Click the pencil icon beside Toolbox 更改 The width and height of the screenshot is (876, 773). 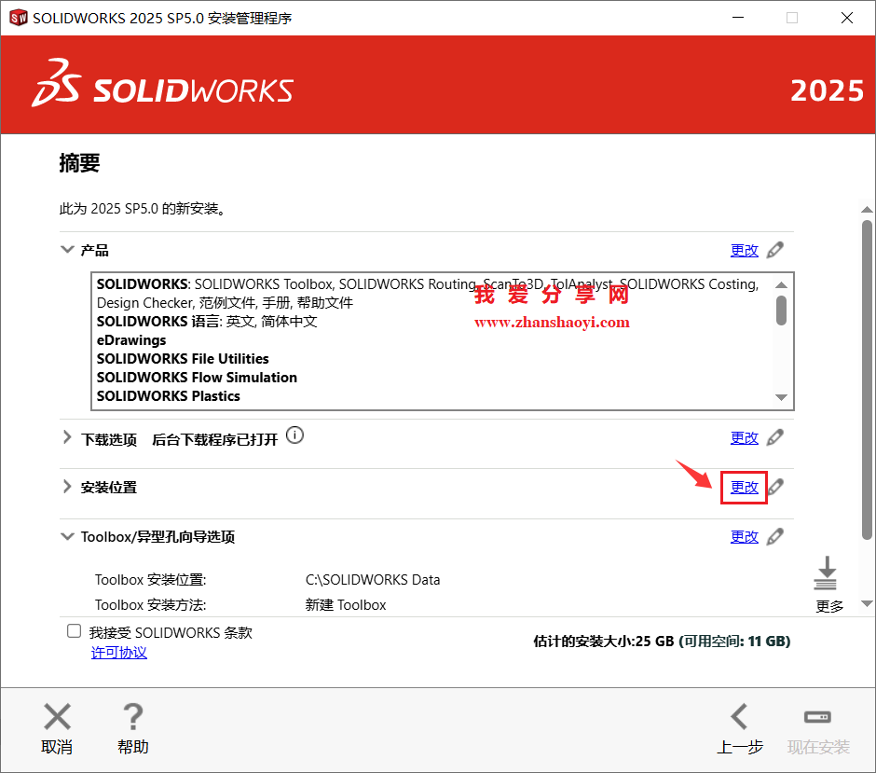[x=774, y=536]
